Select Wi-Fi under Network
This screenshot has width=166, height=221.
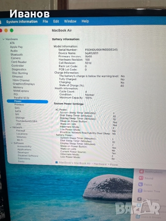point(20,140)
